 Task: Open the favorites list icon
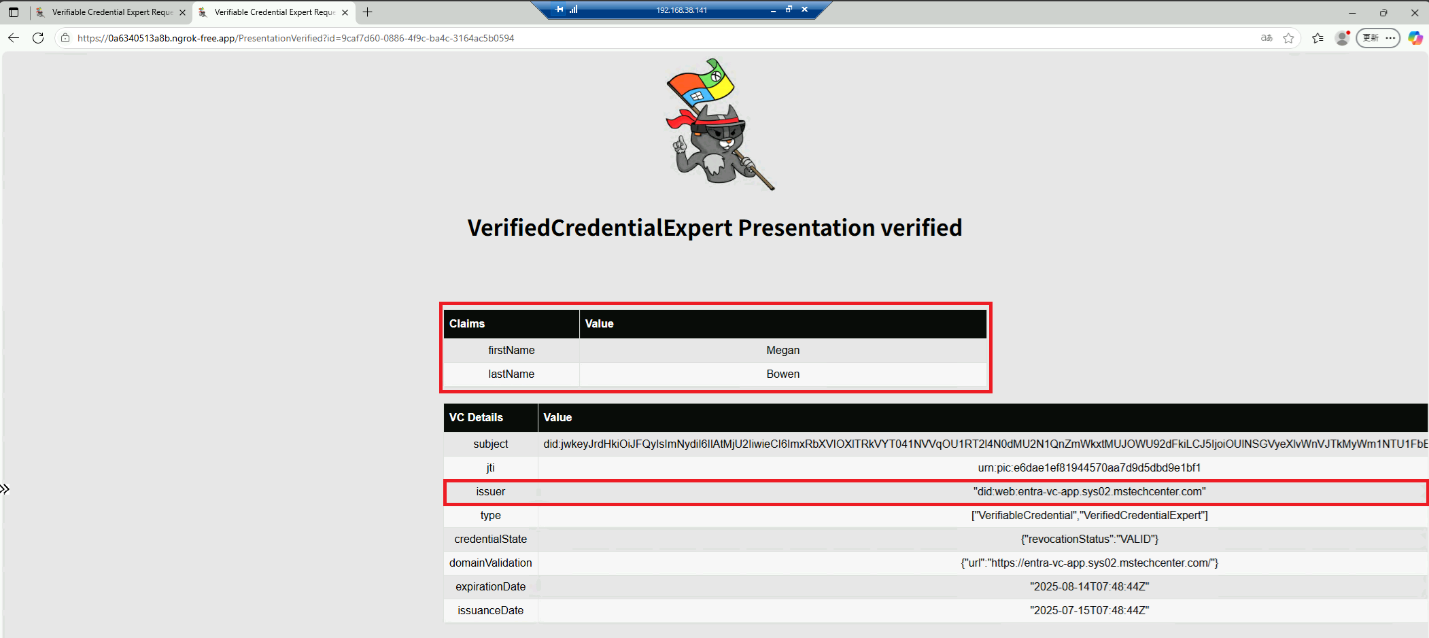click(x=1318, y=38)
